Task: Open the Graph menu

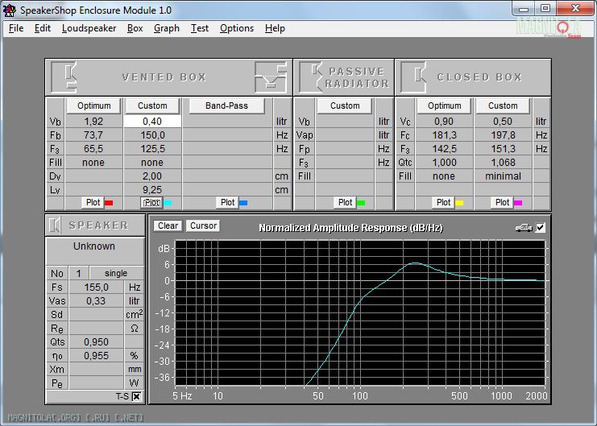Action: coord(167,28)
